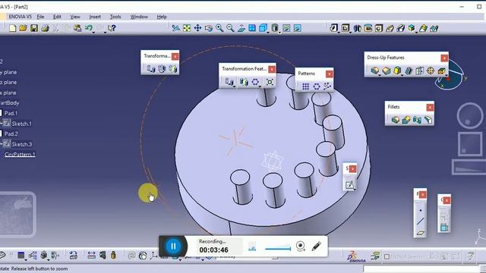This screenshot has width=486, height=273.
Task: Open the Draft Angle dropdown arrow
Action: (x=402, y=75)
